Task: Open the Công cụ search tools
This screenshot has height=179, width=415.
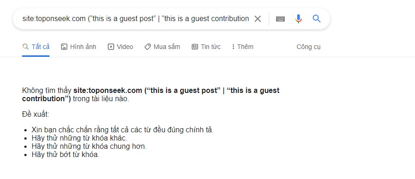Action: pos(308,47)
